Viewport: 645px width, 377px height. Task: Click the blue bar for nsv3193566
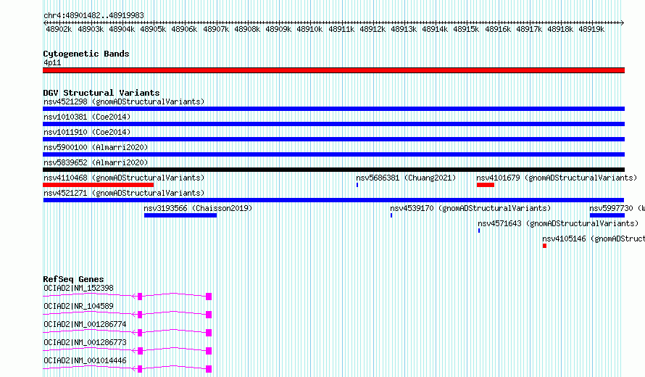pos(180,215)
